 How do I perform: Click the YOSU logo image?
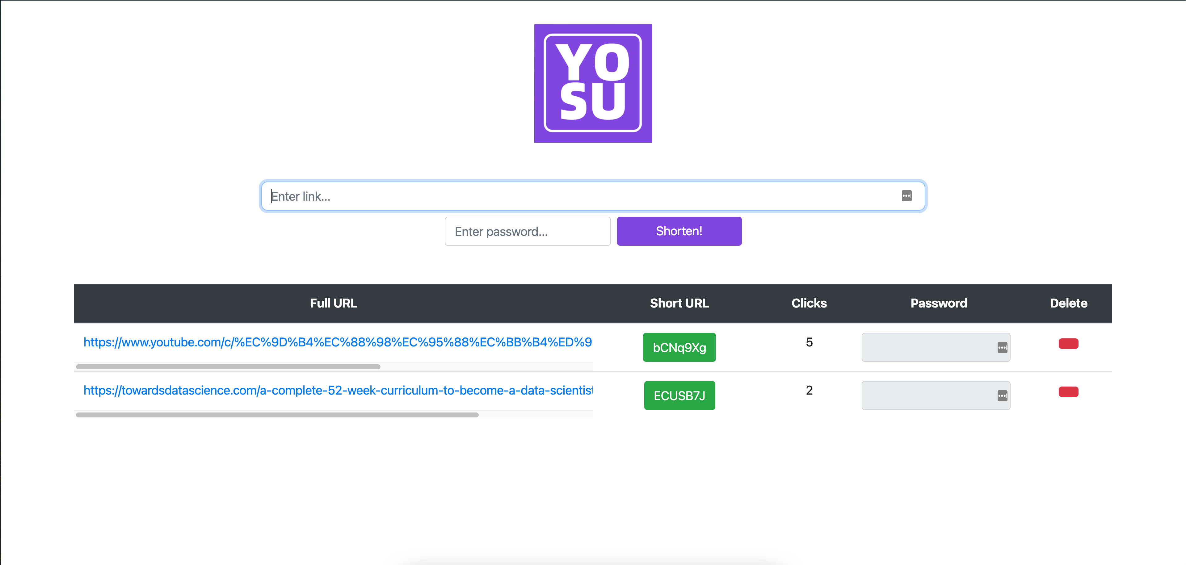pos(593,83)
